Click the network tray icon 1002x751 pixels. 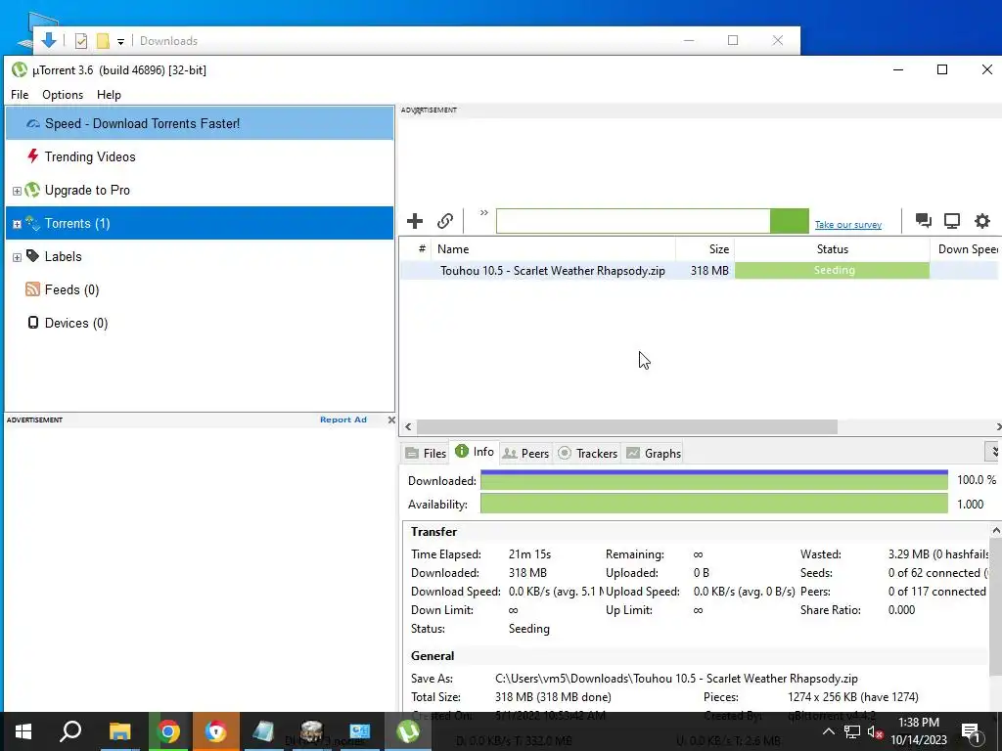[x=852, y=731]
